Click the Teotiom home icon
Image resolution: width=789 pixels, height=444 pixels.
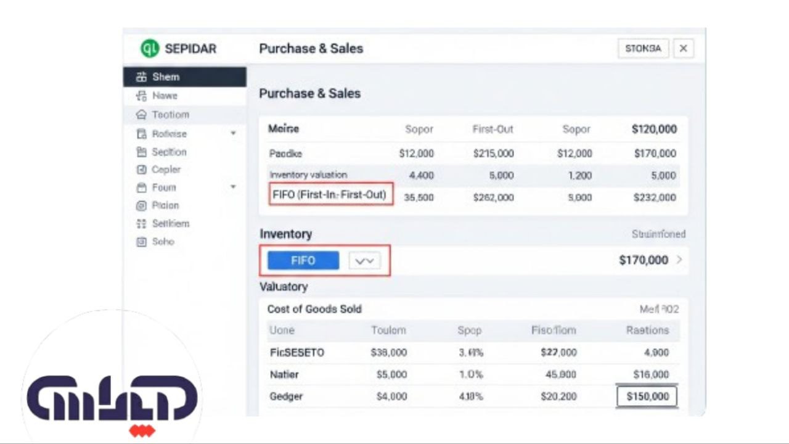click(141, 115)
